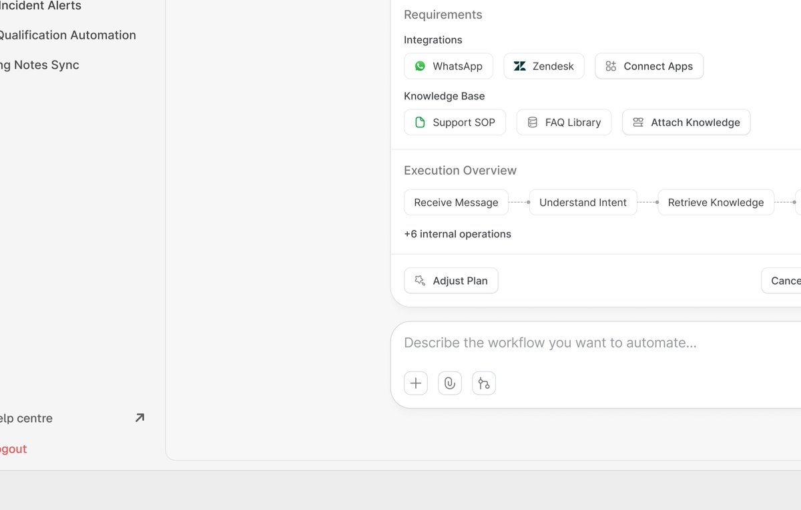Click the Integrations label
The height and width of the screenshot is (510, 801).
(433, 40)
